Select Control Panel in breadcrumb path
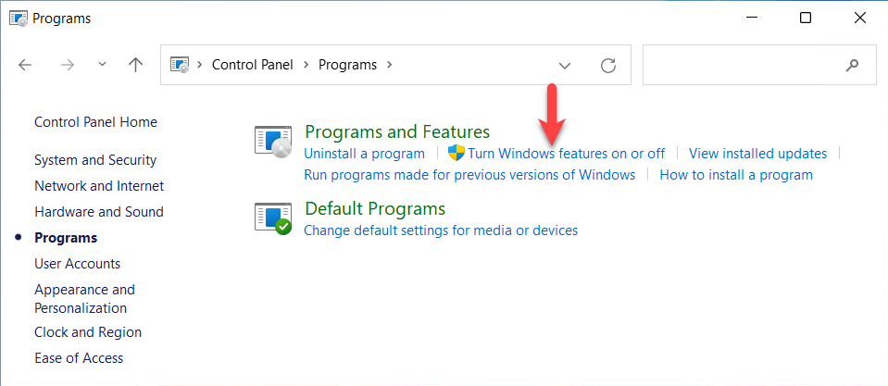This screenshot has width=888, height=386. [252, 65]
